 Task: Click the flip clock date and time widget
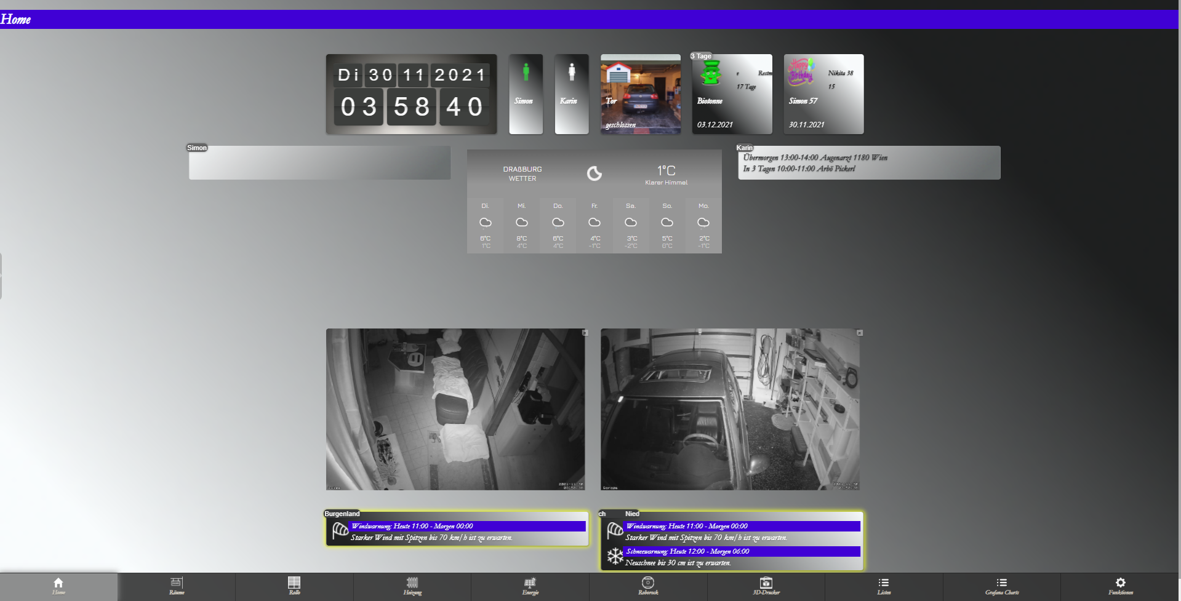coord(412,94)
